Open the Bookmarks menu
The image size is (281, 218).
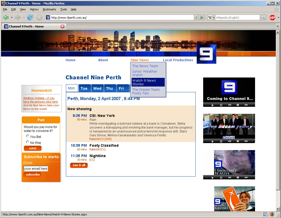49,9
